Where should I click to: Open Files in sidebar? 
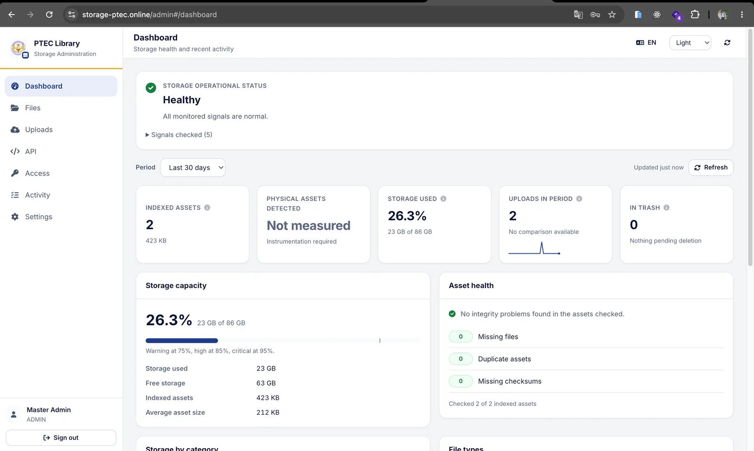coord(61,108)
